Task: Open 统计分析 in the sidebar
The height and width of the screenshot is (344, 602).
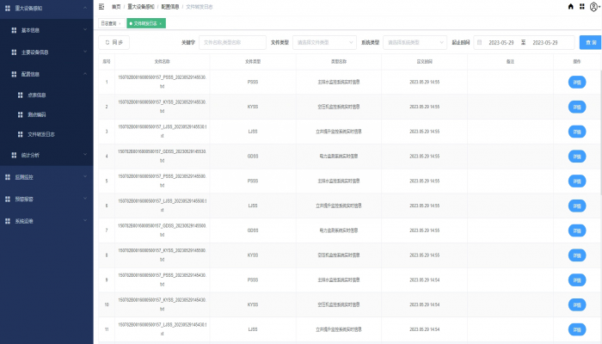Action: [43, 156]
